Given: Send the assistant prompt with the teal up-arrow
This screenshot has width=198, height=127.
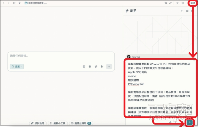Looking at the screenshot, I should click(189, 123).
